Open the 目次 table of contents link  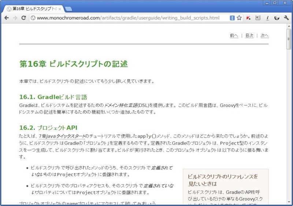click(249, 35)
